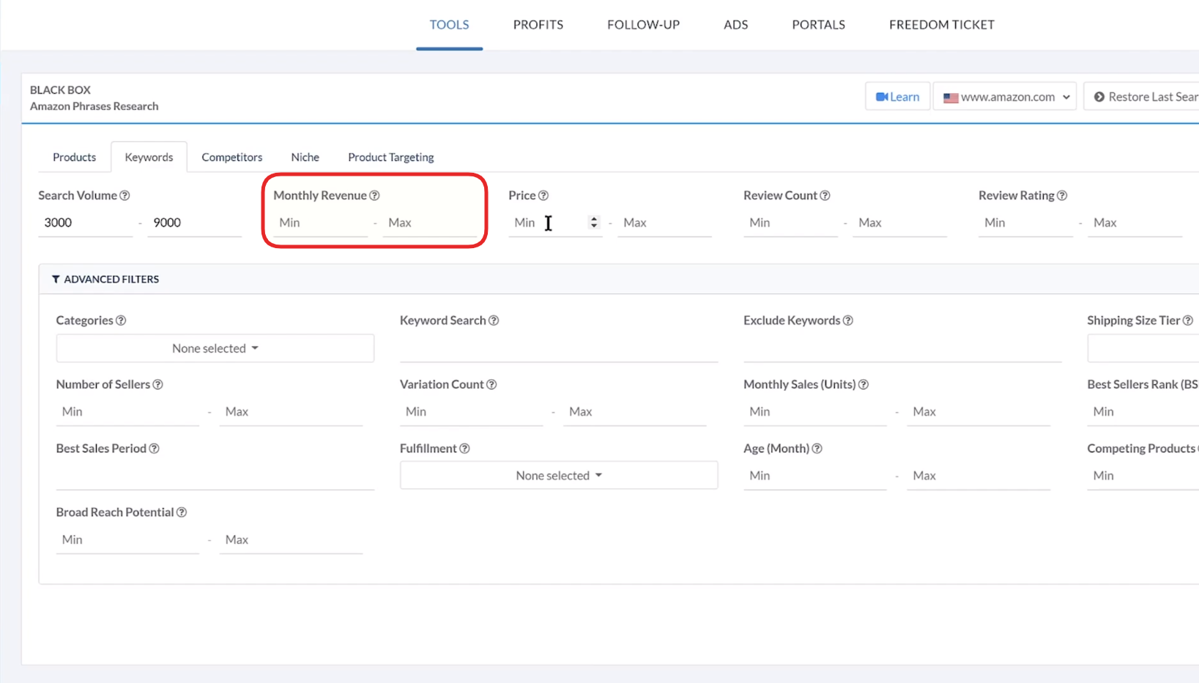Screen dimensions: 1199x683
Task: Open the PROFITS menu
Action: point(538,25)
